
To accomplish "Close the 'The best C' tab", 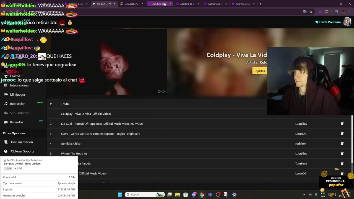I will pos(114,4).
